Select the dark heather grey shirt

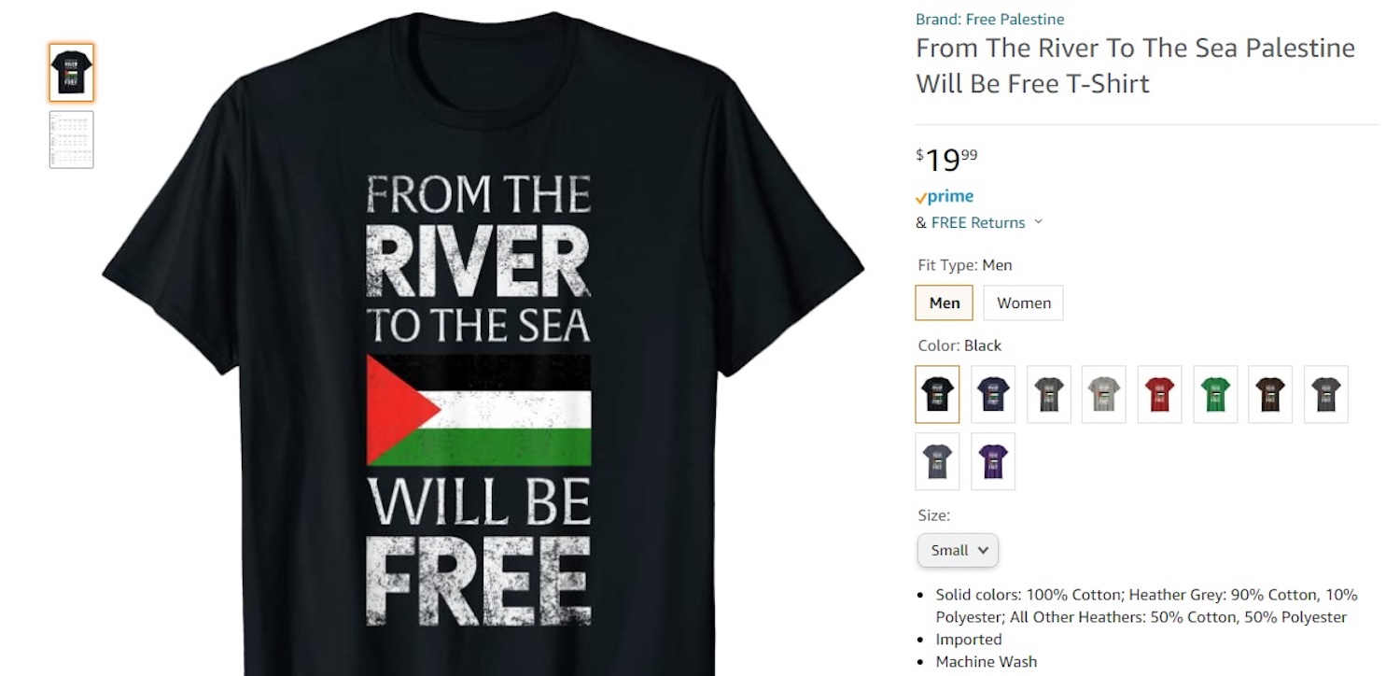click(1048, 394)
